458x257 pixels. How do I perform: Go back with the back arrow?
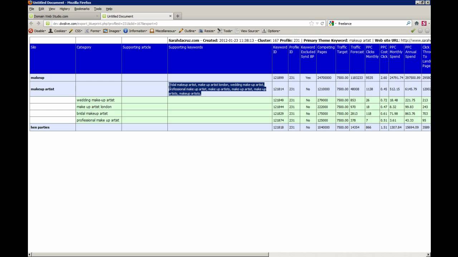click(x=31, y=24)
